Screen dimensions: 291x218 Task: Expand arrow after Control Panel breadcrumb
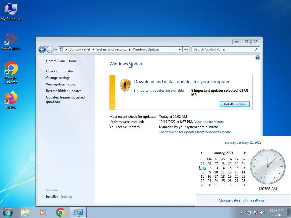[93, 49]
